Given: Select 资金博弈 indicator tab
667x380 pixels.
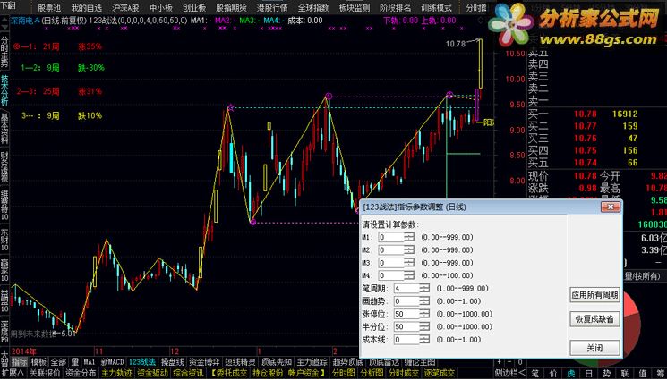Looking at the screenshot, I should [204, 362].
